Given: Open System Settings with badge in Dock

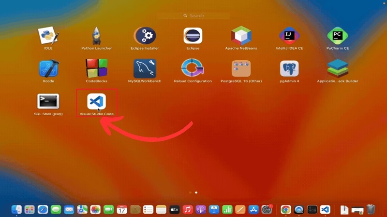Looking at the screenshot, I should point(267,210).
